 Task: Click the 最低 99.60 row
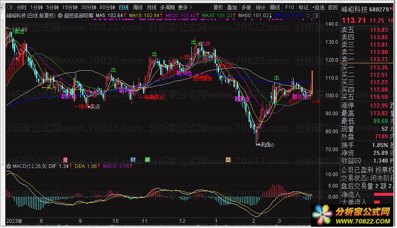tap(365, 121)
